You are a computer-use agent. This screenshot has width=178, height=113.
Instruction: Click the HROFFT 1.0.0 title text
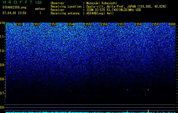click(x=22, y=2)
